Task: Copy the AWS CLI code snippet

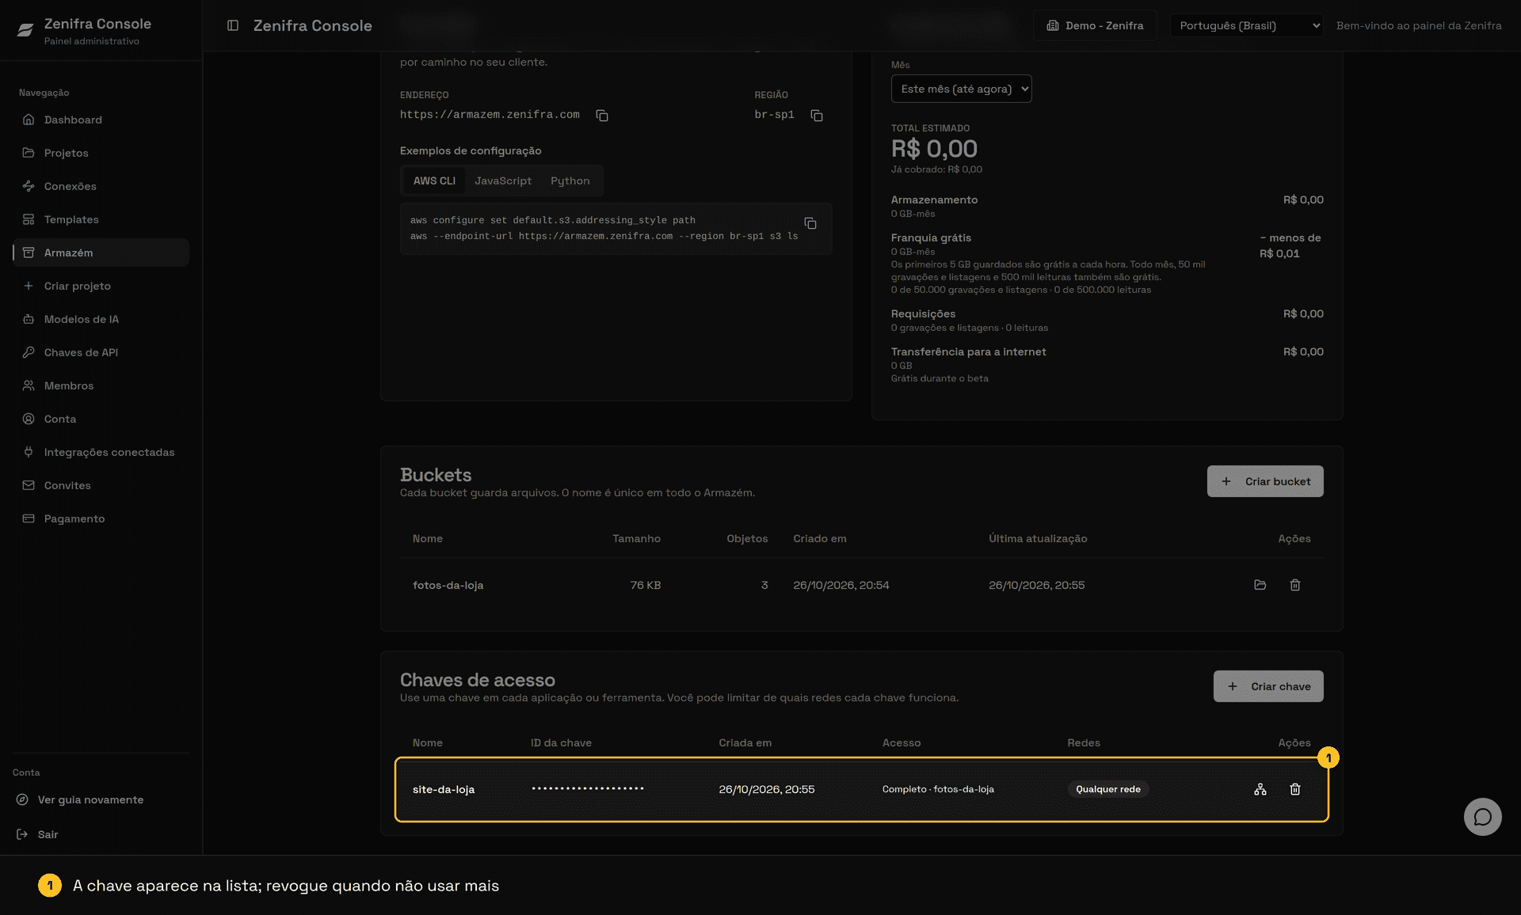Action: [810, 223]
